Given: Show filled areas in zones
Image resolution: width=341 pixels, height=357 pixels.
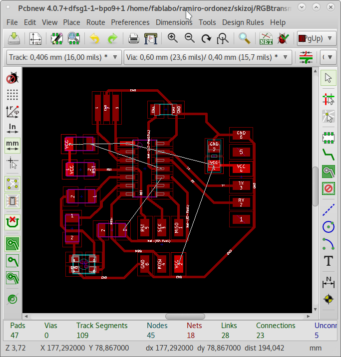Looking at the screenshot, I should [x=12, y=244].
